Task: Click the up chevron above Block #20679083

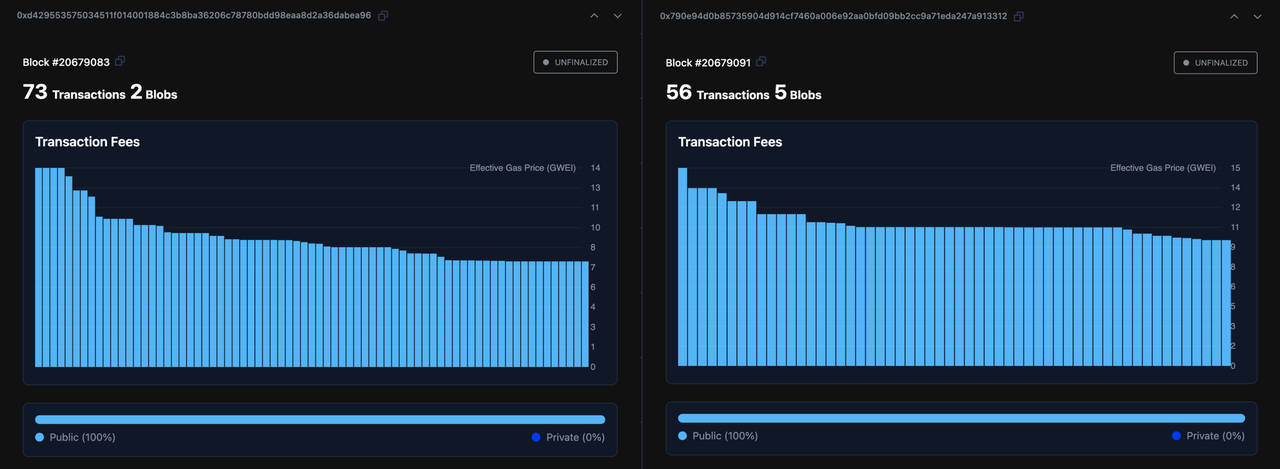Action: pos(594,16)
